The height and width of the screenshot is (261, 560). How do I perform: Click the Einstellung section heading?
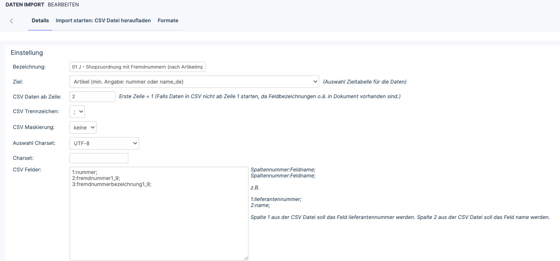(x=27, y=53)
